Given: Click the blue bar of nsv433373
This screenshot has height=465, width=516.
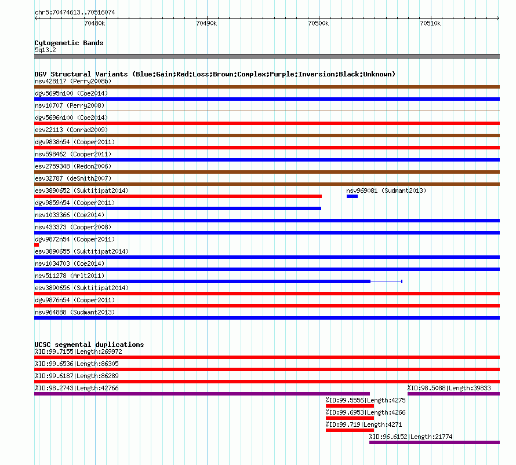Looking at the screenshot, I should pyautogui.click(x=267, y=233).
